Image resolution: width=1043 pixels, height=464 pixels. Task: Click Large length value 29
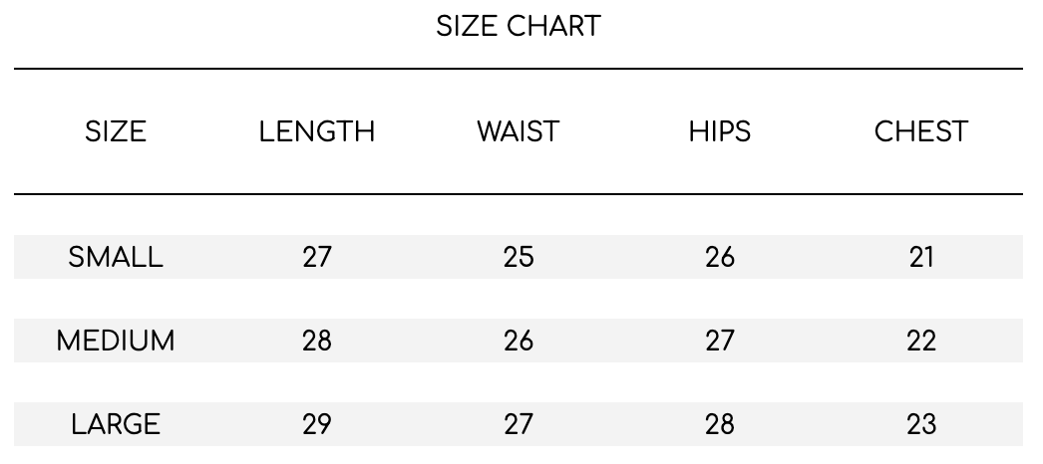(x=317, y=424)
